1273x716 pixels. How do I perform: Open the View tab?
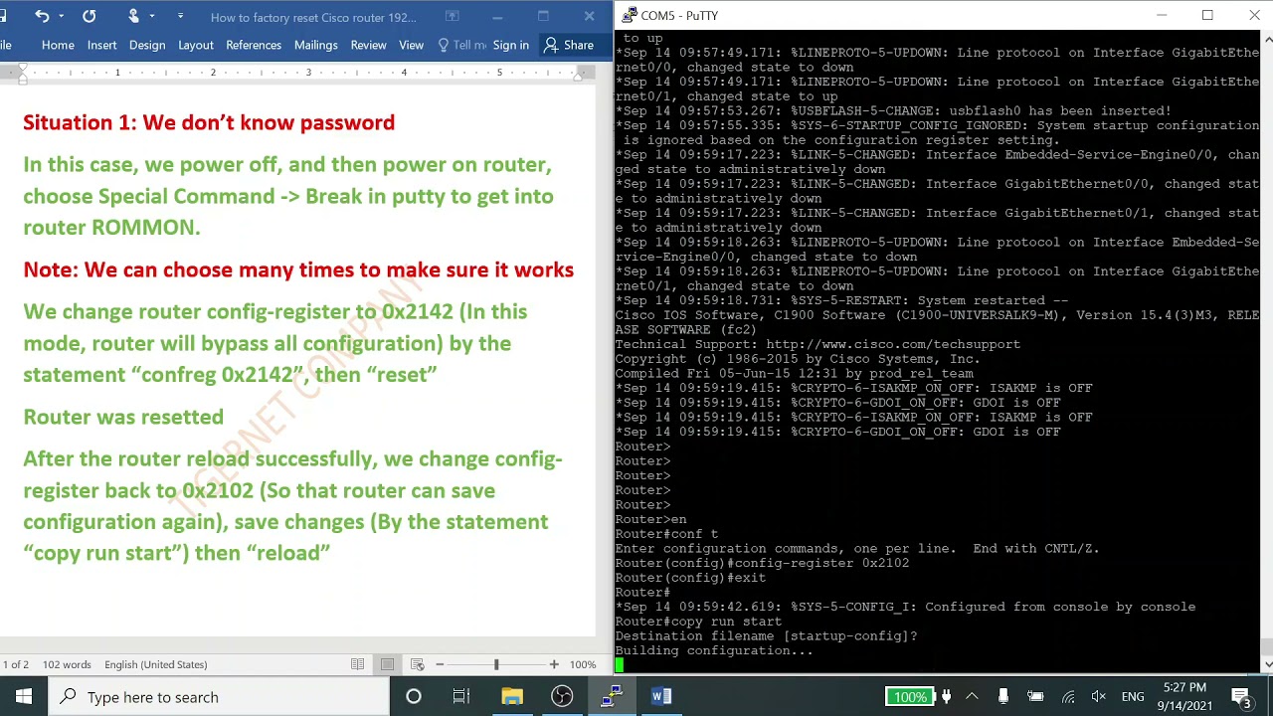pos(411,45)
